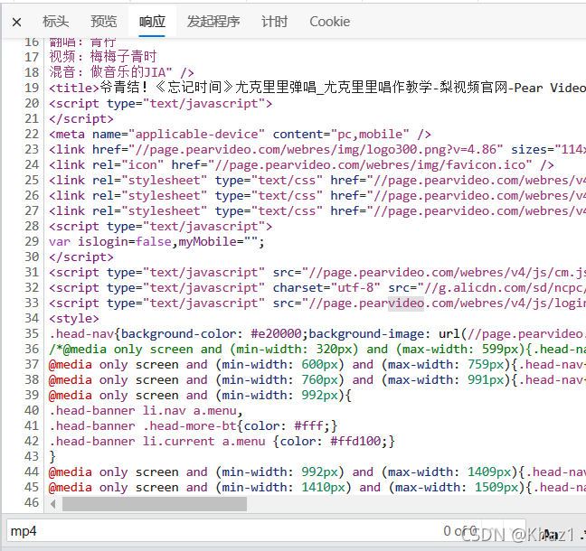586x551 pixels.
Task: Click the closing brace on line 43
Action: pyautogui.click(x=52, y=456)
